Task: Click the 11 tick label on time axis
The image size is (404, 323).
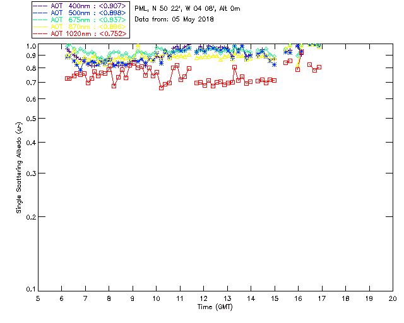Action: [x=180, y=298]
